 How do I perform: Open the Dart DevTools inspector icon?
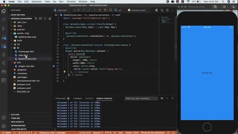click(116, 10)
